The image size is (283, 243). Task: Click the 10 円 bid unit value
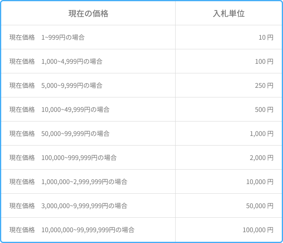pyautogui.click(x=266, y=37)
